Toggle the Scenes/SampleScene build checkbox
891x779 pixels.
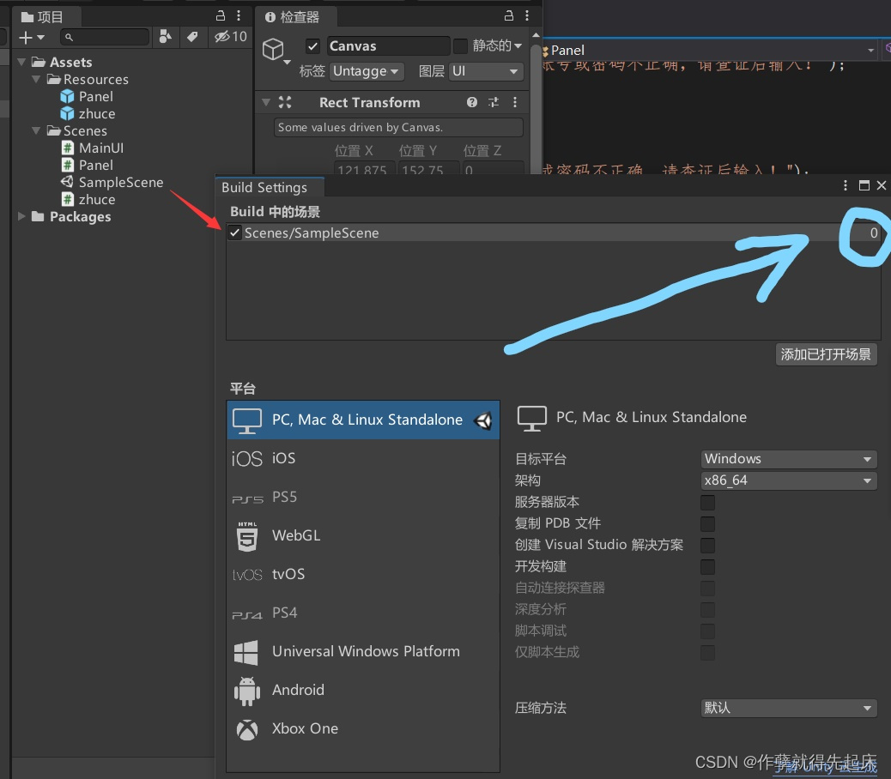pyautogui.click(x=234, y=232)
